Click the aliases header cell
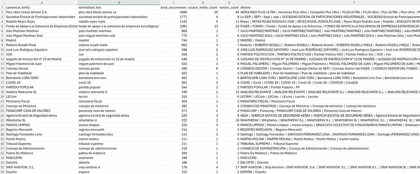The width and height of the screenshot is (420, 174). [330, 7]
